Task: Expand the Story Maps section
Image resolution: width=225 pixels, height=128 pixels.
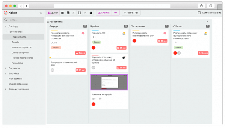Action: tap(6, 74)
